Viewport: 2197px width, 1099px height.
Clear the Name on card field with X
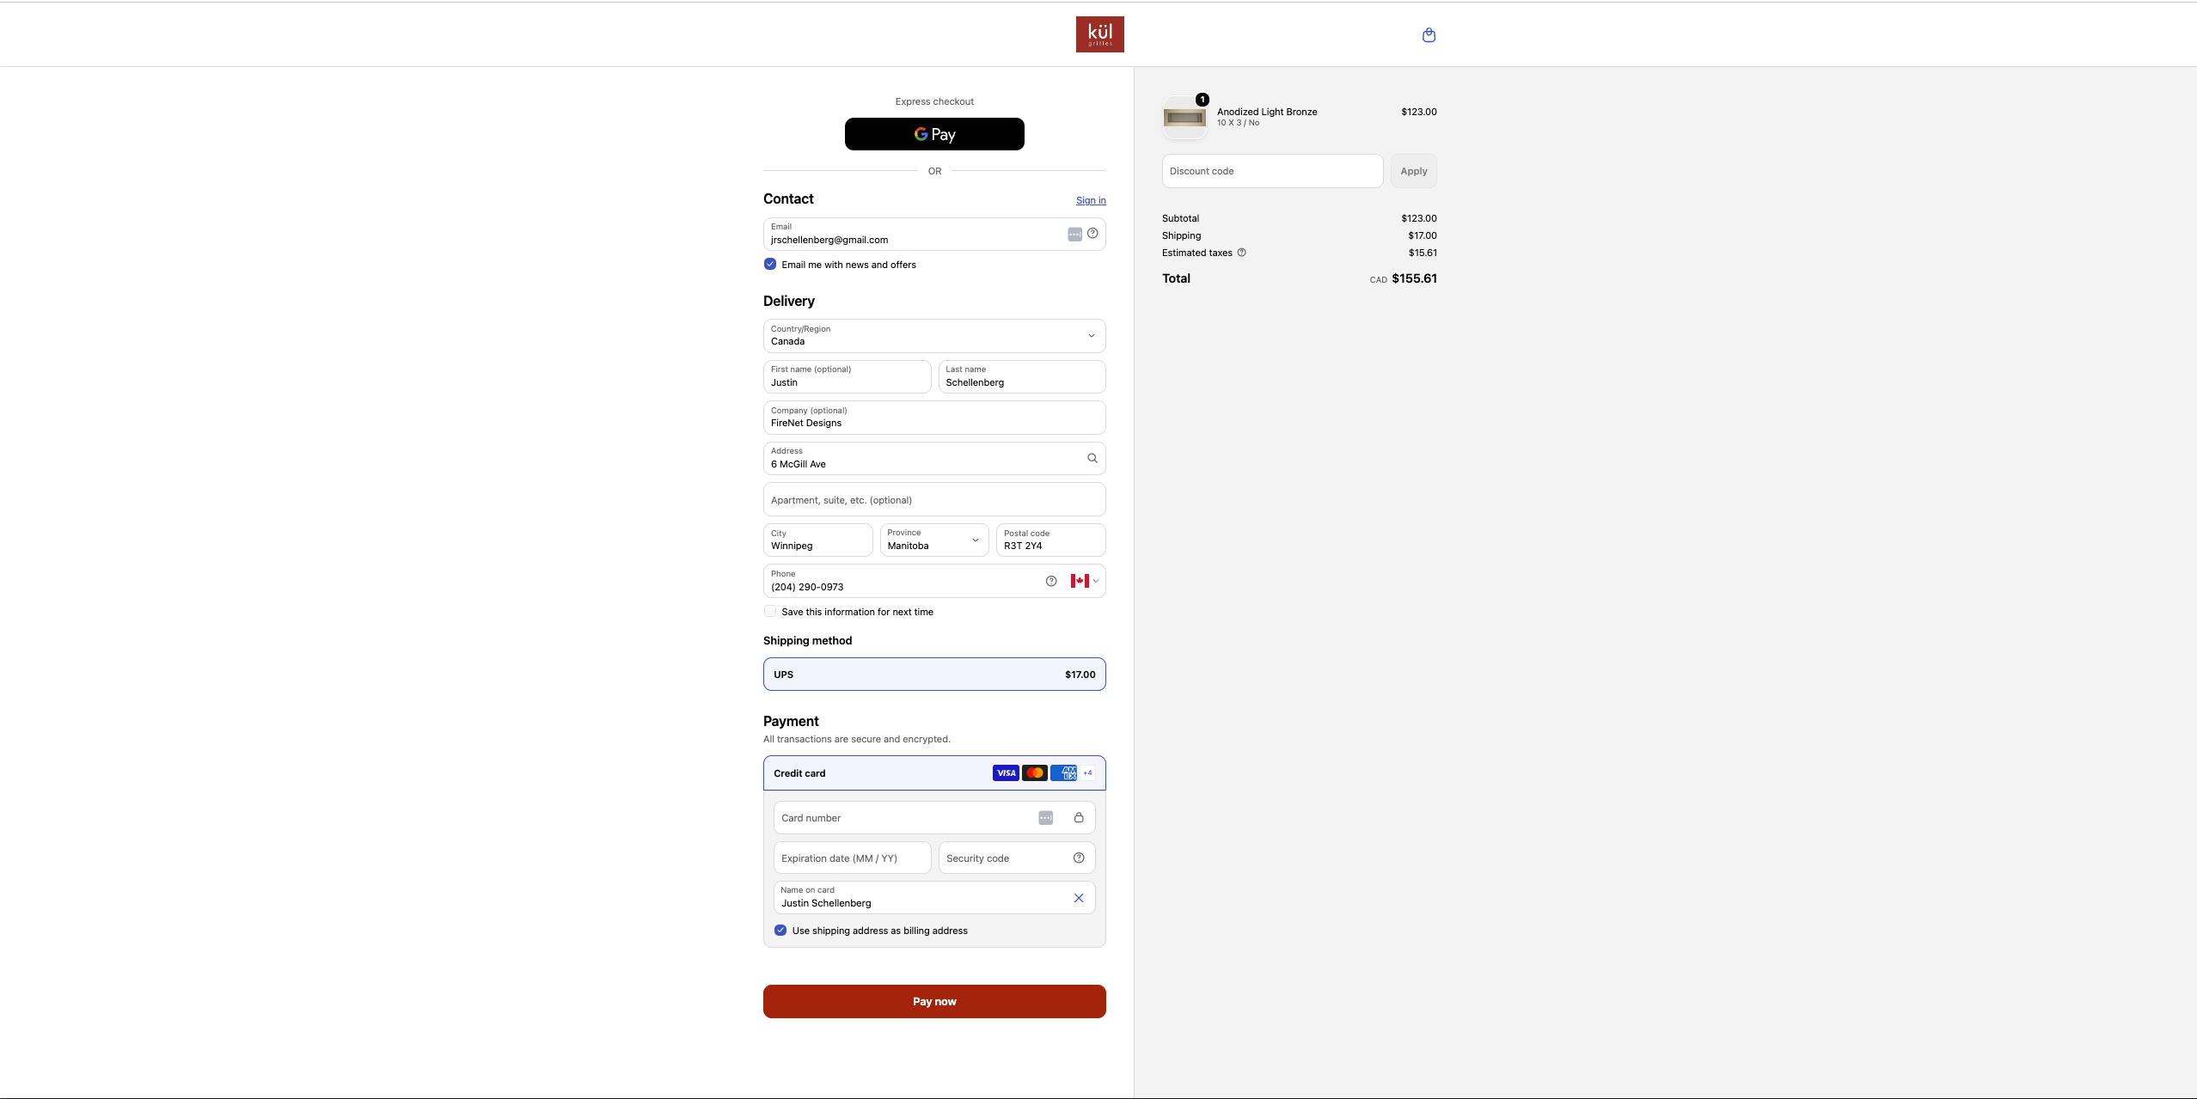point(1079,898)
